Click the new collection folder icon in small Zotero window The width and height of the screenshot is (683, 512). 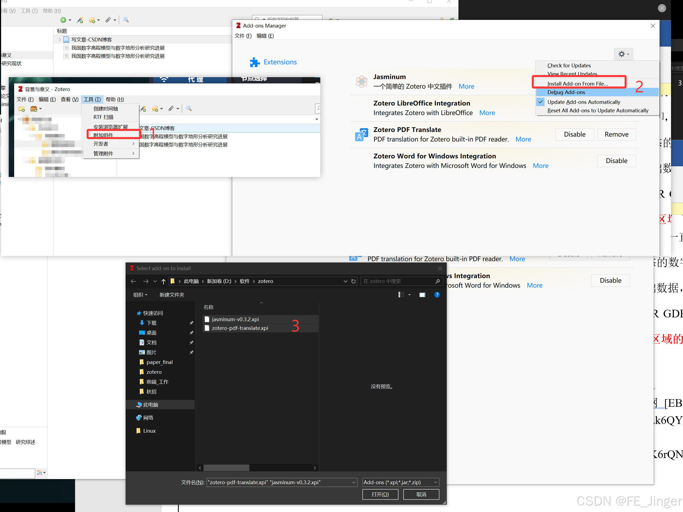pyautogui.click(x=22, y=109)
